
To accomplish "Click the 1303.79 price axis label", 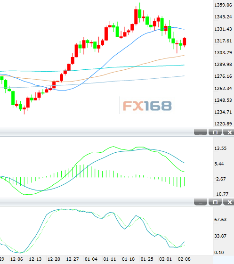I will point(223,52).
